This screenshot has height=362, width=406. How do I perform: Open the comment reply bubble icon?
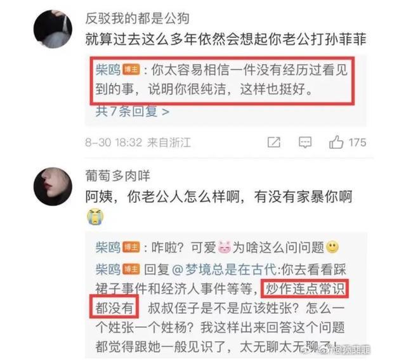305,142
